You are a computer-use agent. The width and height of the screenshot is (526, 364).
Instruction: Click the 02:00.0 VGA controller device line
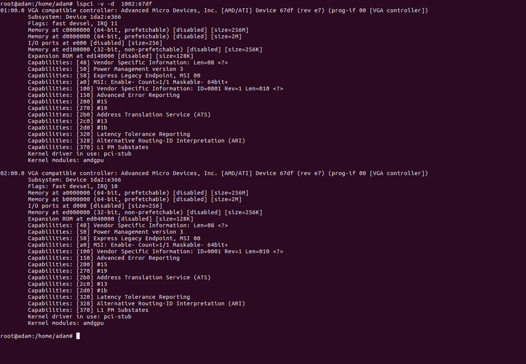(214, 173)
